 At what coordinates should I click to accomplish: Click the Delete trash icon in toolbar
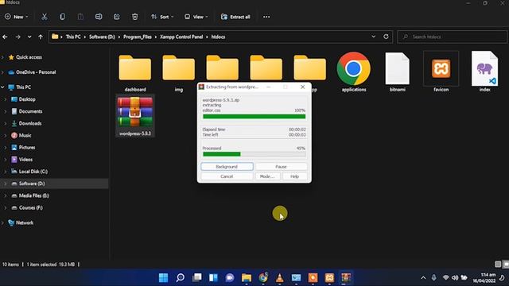[134, 17]
